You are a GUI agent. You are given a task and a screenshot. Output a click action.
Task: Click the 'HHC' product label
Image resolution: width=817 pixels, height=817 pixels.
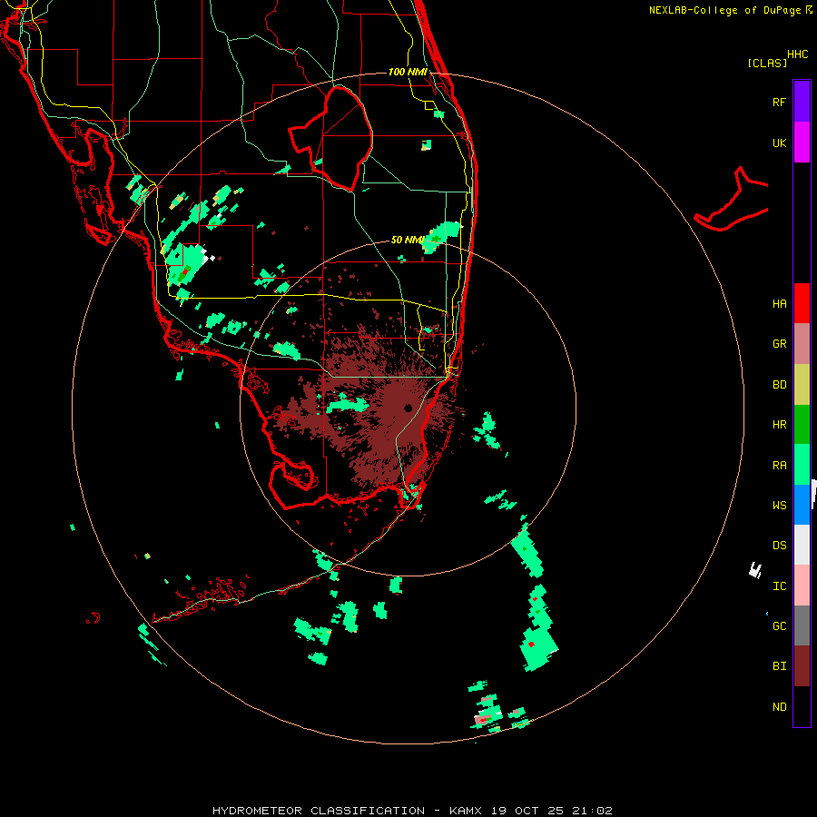click(x=798, y=54)
